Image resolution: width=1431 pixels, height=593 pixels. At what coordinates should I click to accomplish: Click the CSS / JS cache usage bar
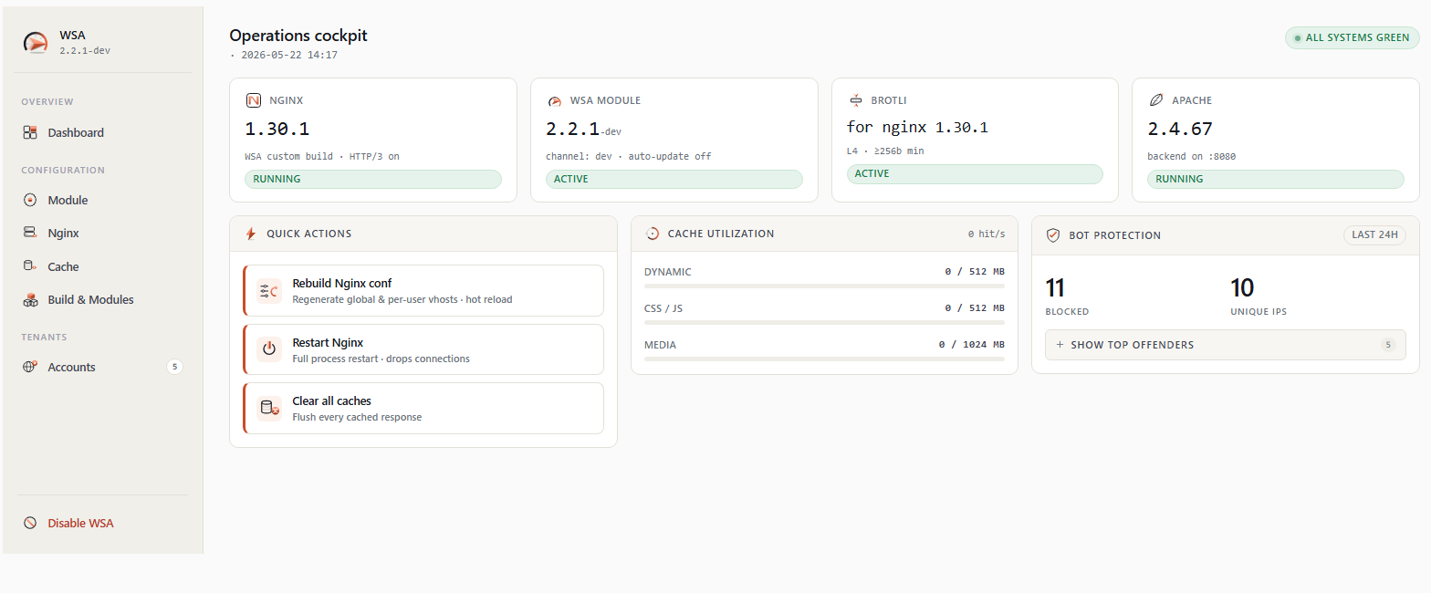click(x=824, y=323)
